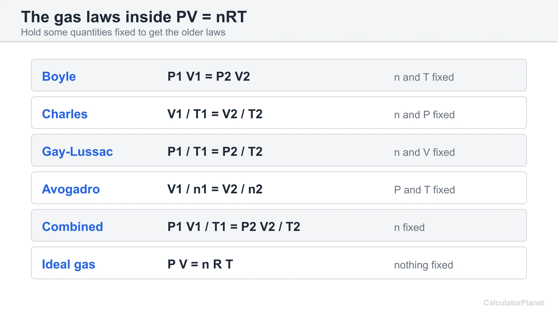
Task: Select the Charles law label
Action: (65, 114)
